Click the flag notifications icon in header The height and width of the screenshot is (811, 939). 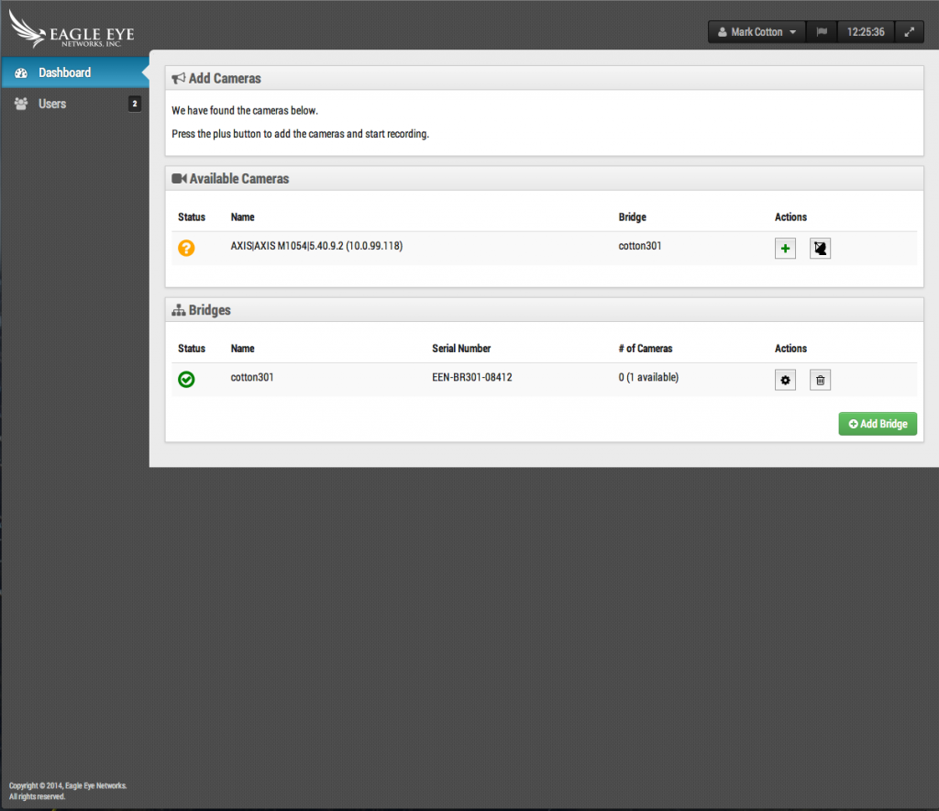coord(822,32)
